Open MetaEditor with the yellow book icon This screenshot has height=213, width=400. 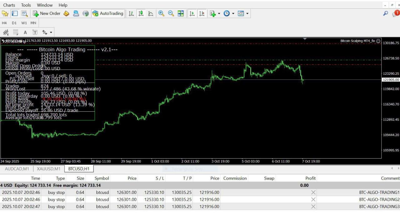(x=66, y=13)
